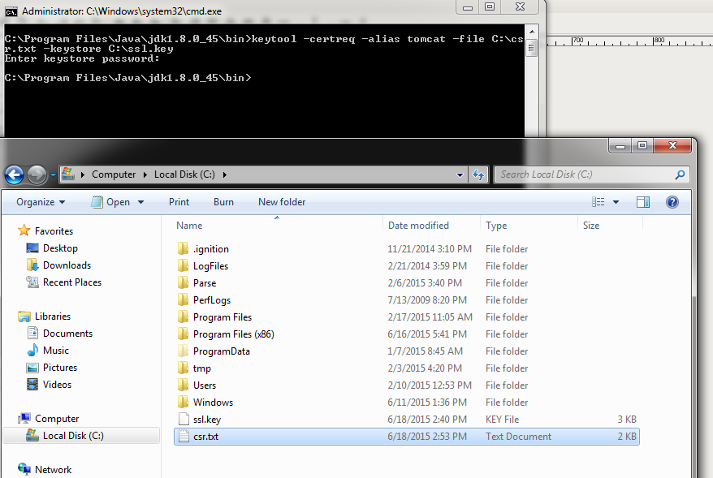Click Computer in the address breadcrumb

pos(114,174)
